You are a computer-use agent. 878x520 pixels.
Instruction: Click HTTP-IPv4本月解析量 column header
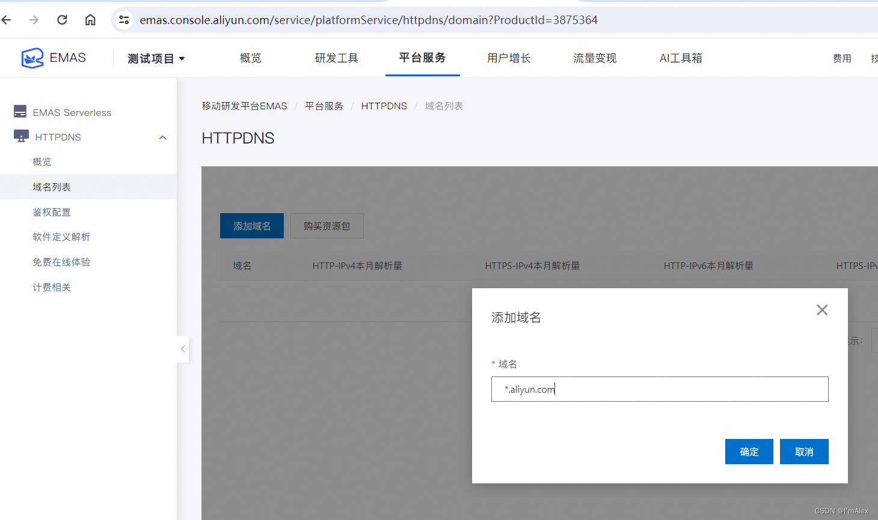(357, 265)
